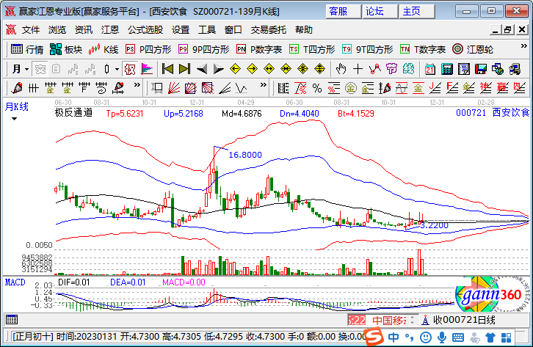The width and height of the screenshot is (533, 347).
Task: Click the Sogou 中 input mode indicator
Action: point(394,337)
